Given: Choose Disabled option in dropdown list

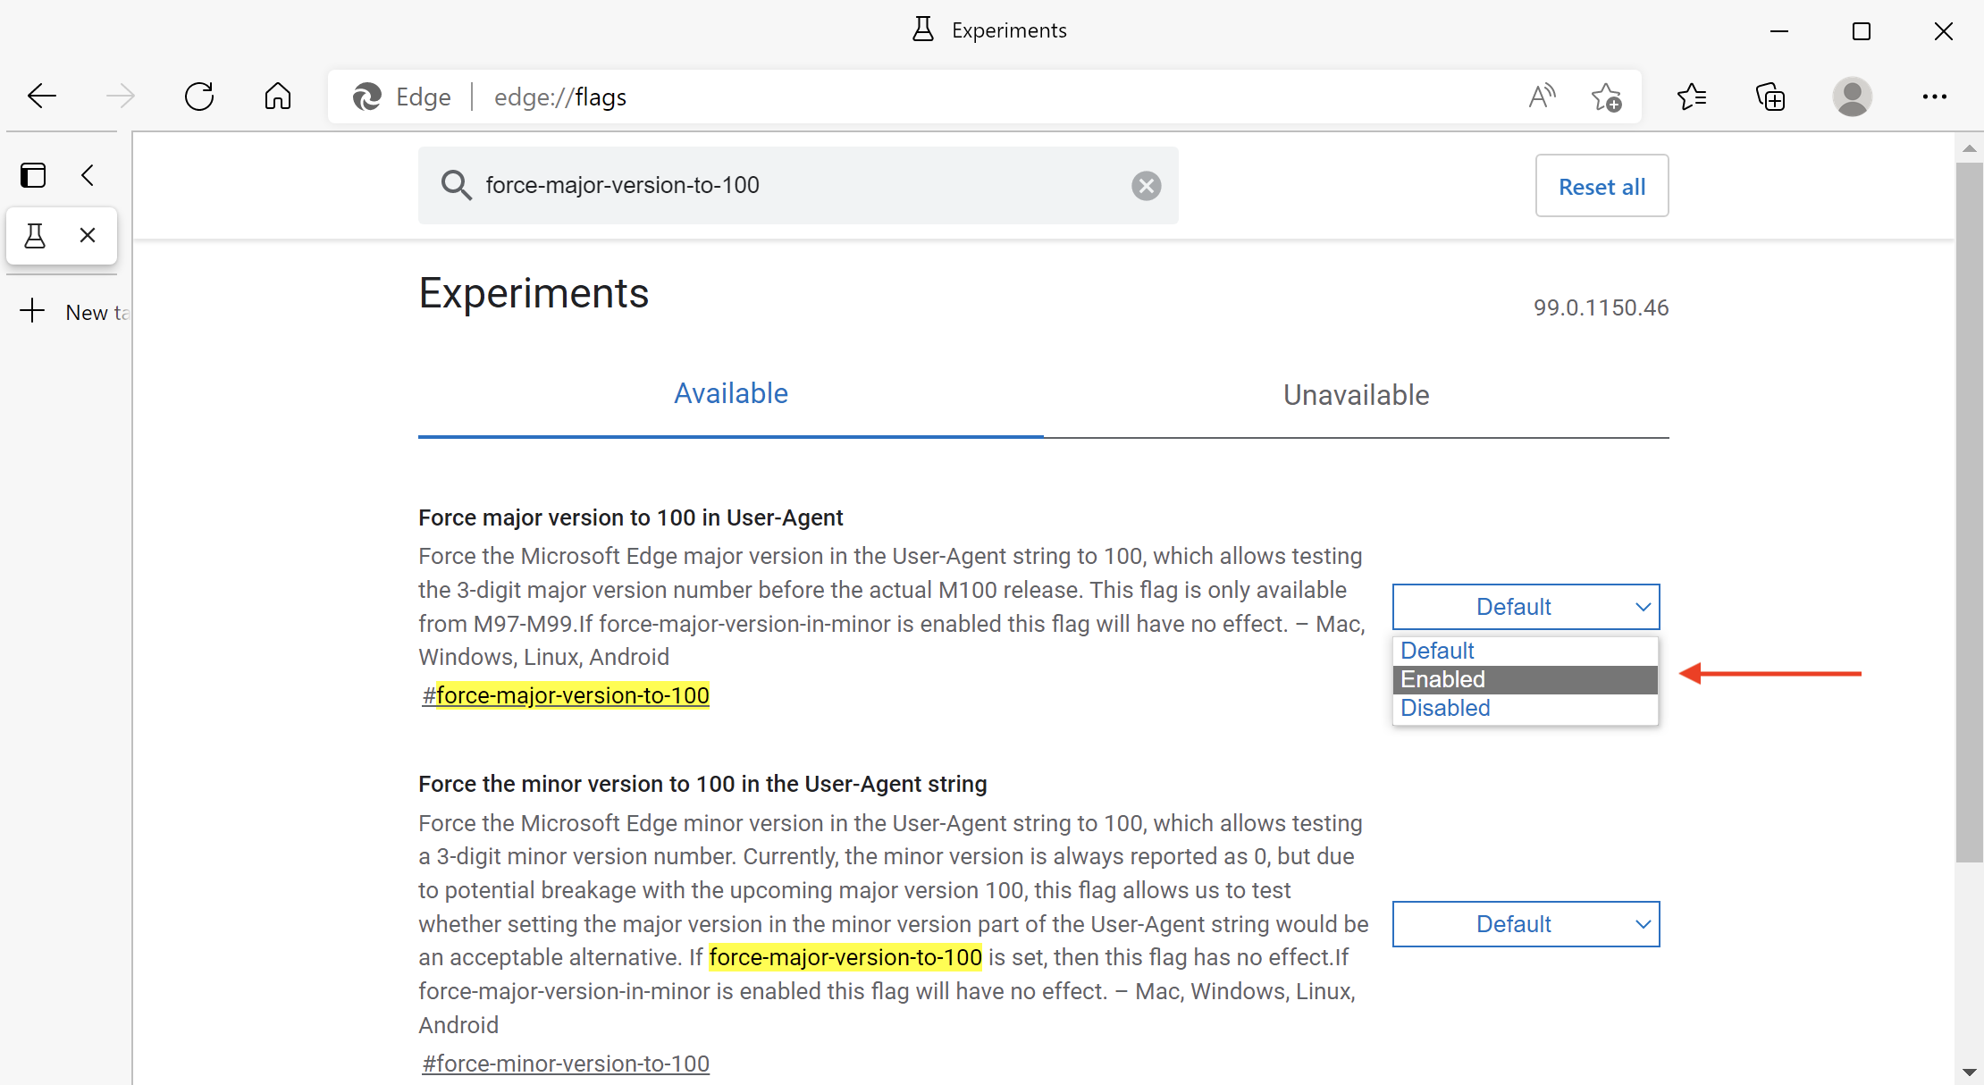Looking at the screenshot, I should (1525, 708).
